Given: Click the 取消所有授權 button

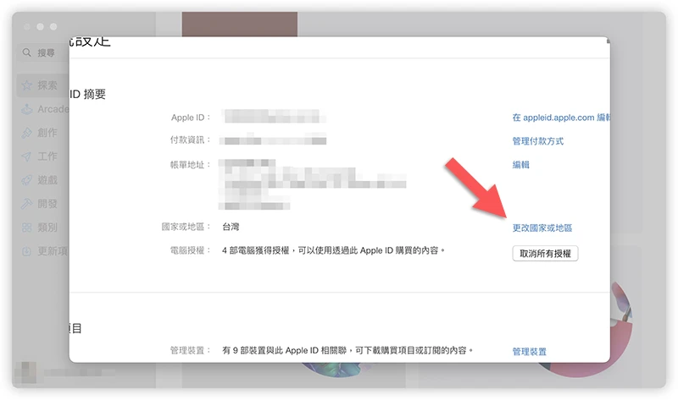Looking at the screenshot, I should coord(545,254).
